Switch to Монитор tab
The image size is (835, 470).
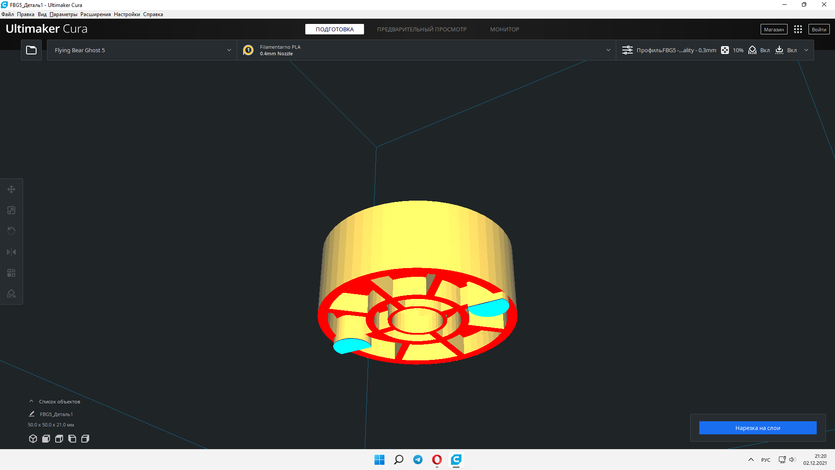(x=504, y=29)
